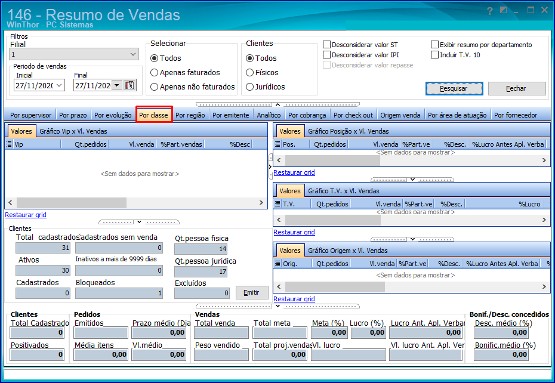Check Desconsiderar valor ST

point(326,45)
